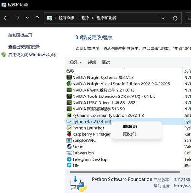Select NVIDIA Nsight Visual Studio Edition entry

[121, 84]
